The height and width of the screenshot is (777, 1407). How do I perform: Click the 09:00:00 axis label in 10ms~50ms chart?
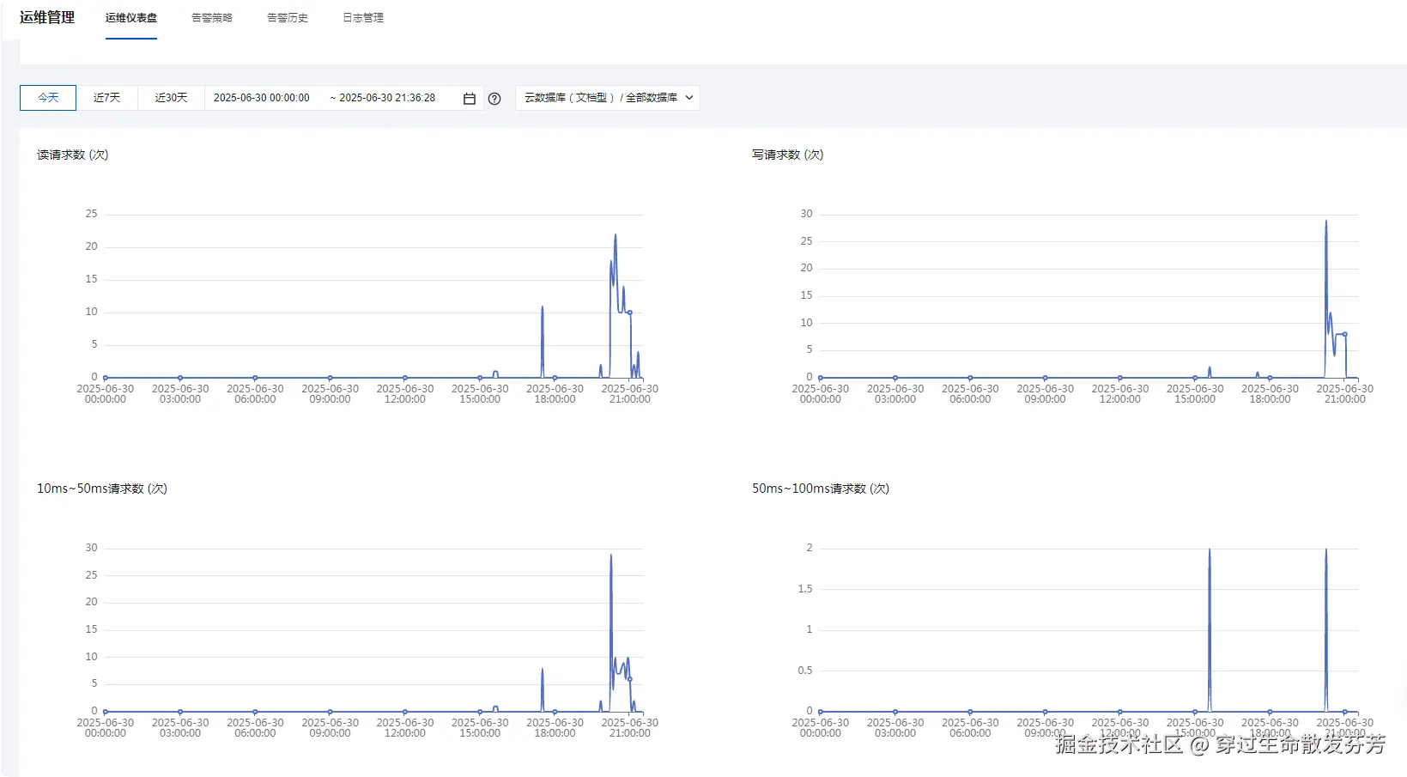coord(331,728)
